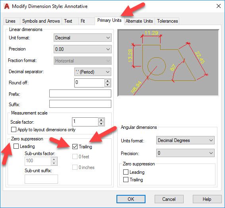The width and height of the screenshot is (225, 208).
Task: Click the dimension preview image
Action: point(168,62)
